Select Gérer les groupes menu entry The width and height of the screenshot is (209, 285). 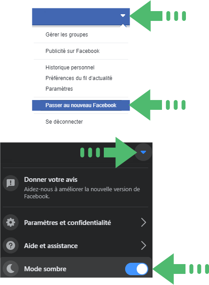(x=67, y=35)
